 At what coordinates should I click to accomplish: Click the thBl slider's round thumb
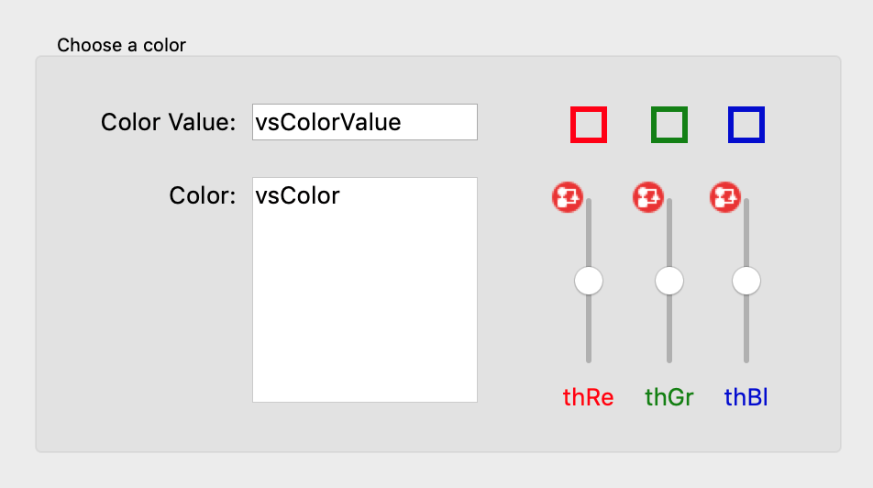(x=746, y=281)
